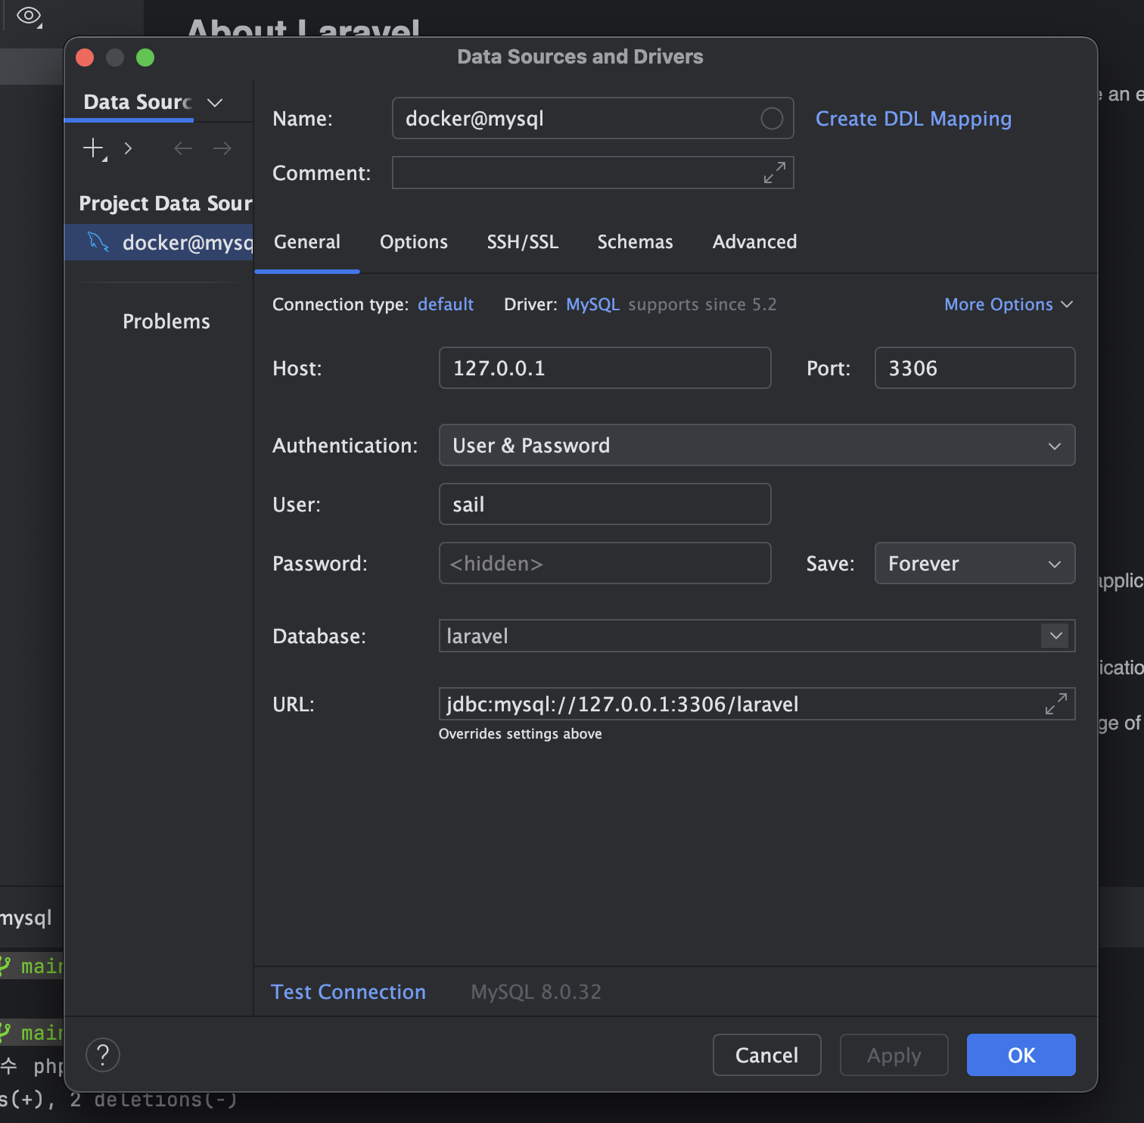Click the Test Connection link
This screenshot has height=1123, width=1144.
348,991
